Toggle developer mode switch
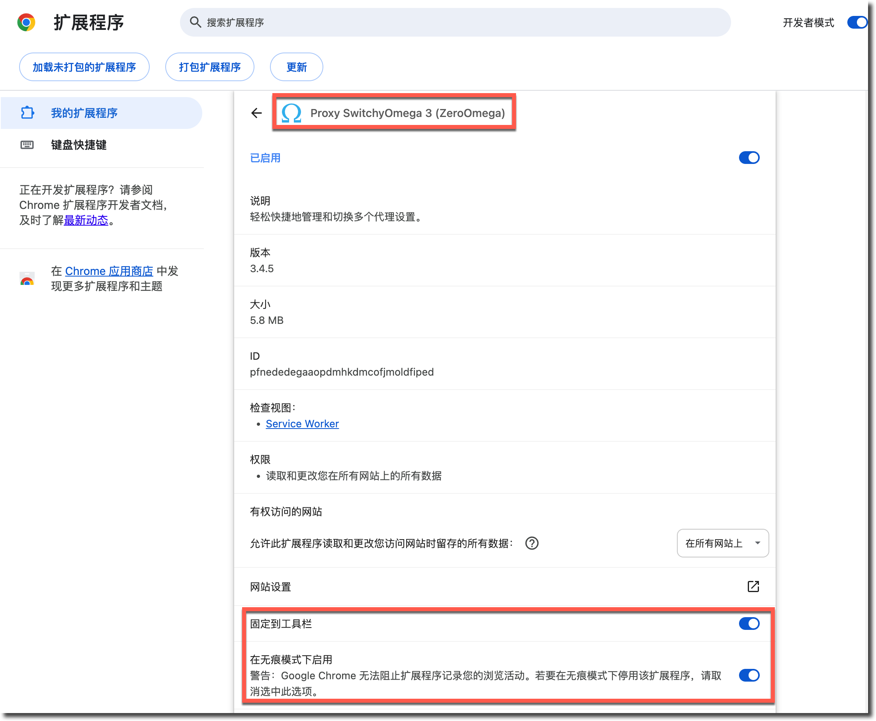Viewport: 876px width, 721px height. tap(857, 22)
